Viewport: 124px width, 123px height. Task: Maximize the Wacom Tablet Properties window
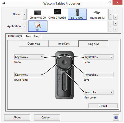pos(110,2)
